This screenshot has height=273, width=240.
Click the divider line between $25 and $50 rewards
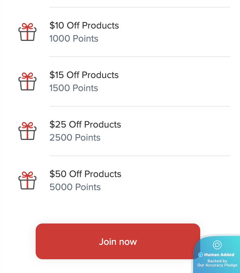[x=140, y=156]
